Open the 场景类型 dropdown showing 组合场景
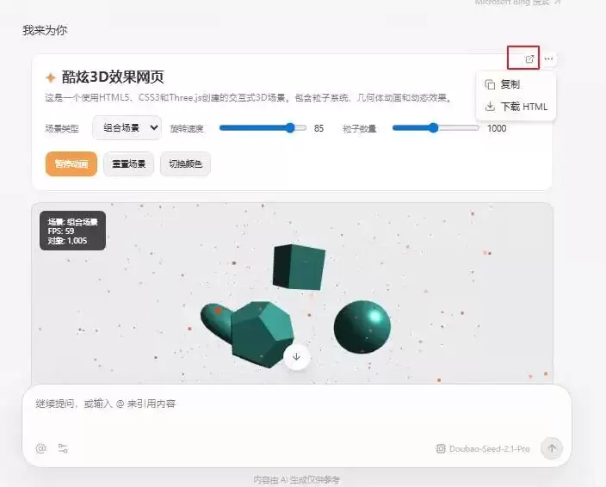The height and width of the screenshot is (487, 606). 127,128
